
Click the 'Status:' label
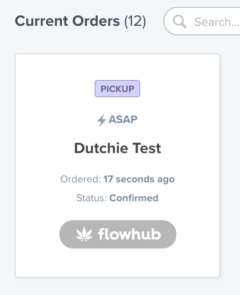[92, 198]
